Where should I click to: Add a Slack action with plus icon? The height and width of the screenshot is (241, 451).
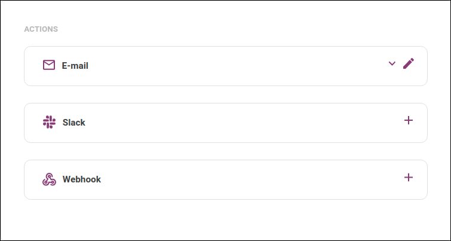(409, 120)
